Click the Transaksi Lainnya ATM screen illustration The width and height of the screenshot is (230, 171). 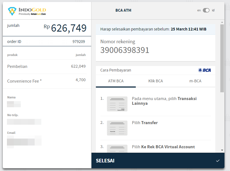pyautogui.click(x=117, y=104)
